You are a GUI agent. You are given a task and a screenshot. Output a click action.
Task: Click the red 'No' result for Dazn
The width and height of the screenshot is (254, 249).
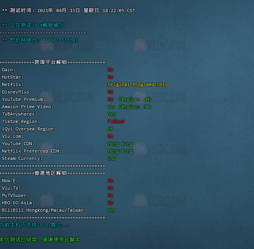click(111, 70)
